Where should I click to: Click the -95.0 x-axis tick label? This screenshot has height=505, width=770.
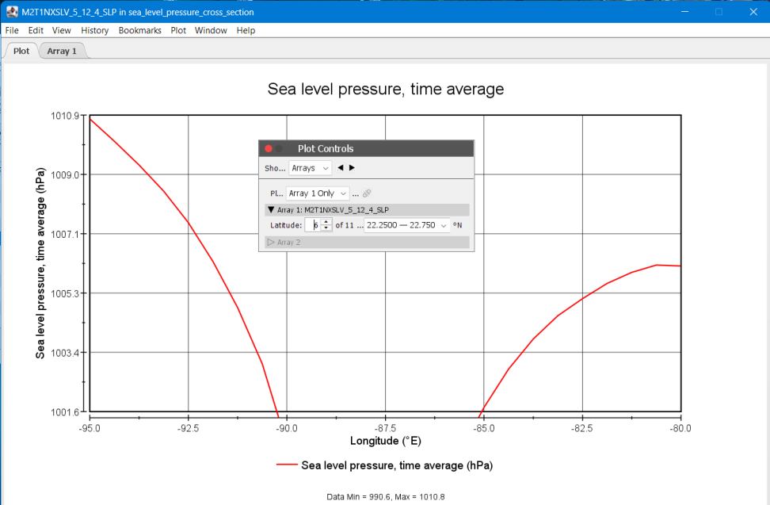coord(90,428)
